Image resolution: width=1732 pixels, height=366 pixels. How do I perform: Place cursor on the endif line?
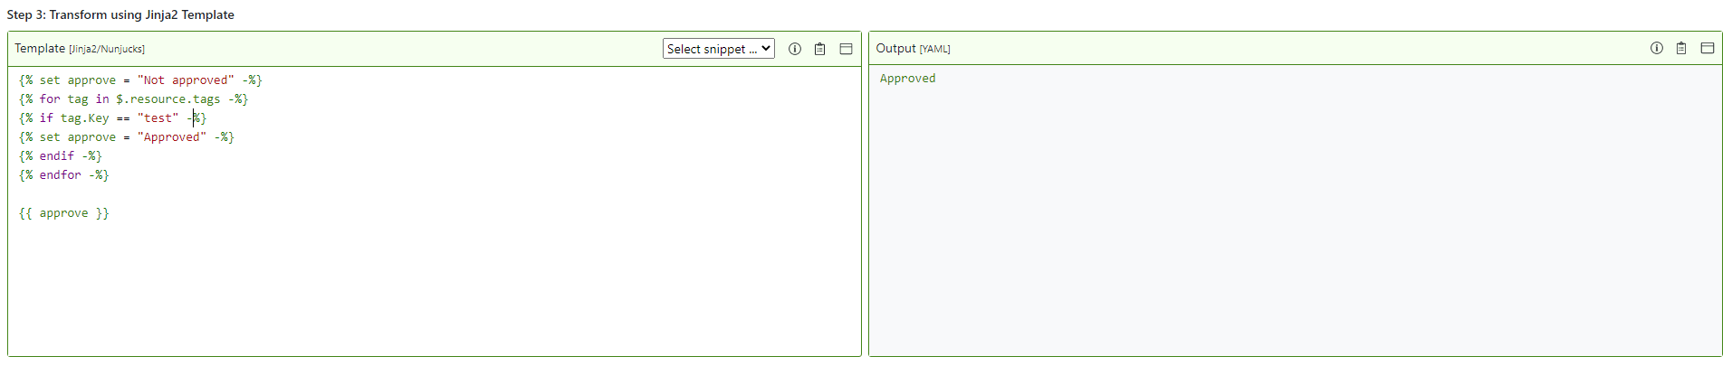point(60,156)
